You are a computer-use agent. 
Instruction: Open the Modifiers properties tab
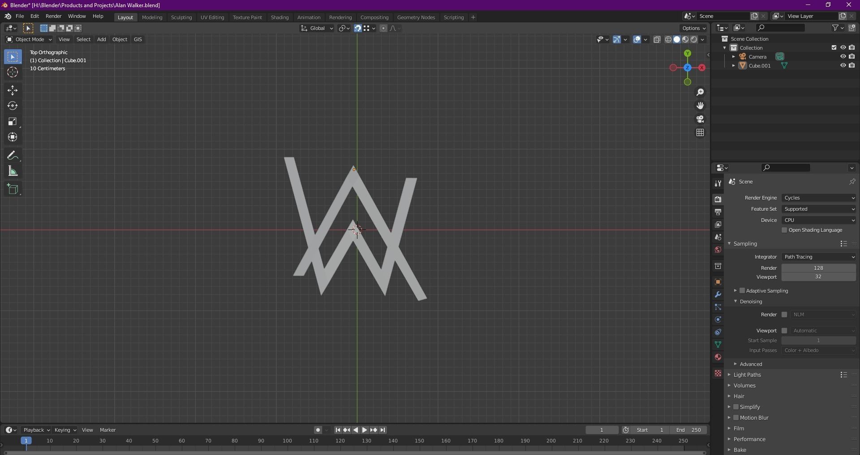point(718,294)
